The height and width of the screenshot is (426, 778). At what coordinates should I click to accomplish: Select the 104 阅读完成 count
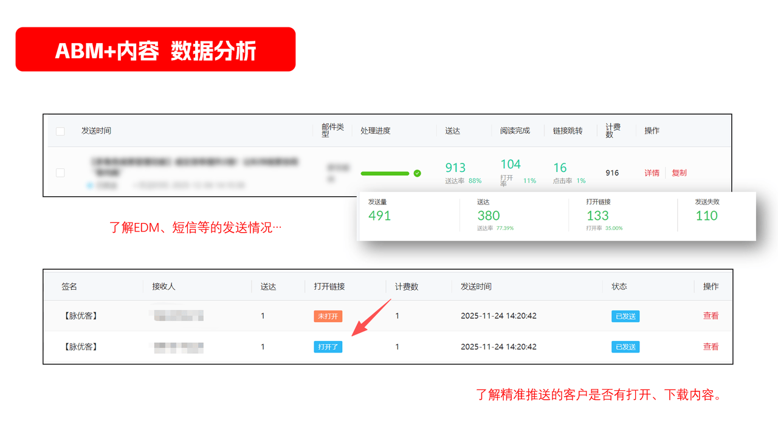click(511, 164)
